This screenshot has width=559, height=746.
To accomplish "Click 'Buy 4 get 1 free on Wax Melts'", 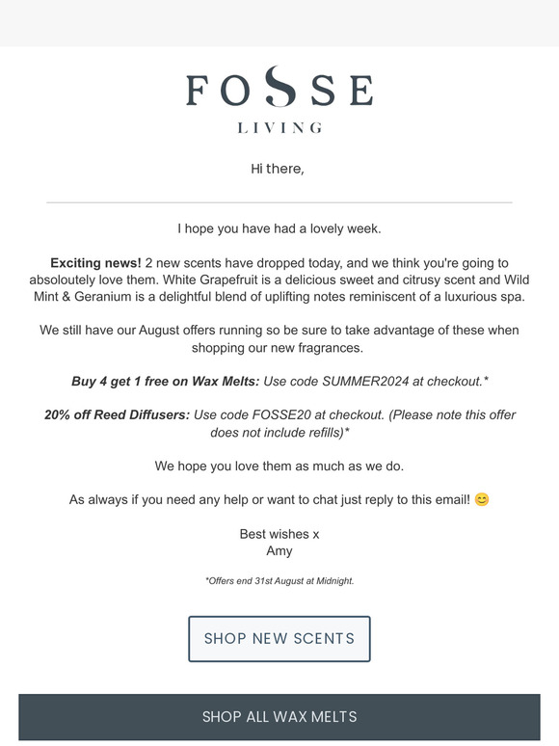I will (165, 381).
